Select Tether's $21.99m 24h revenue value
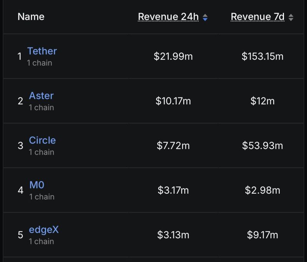This screenshot has height=262, width=307. (173, 56)
